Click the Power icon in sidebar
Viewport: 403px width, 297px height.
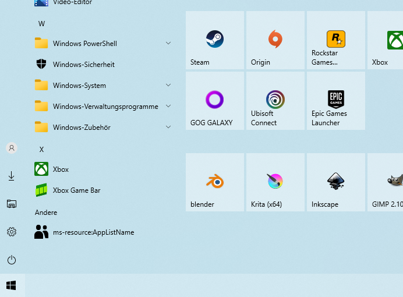pyautogui.click(x=12, y=260)
